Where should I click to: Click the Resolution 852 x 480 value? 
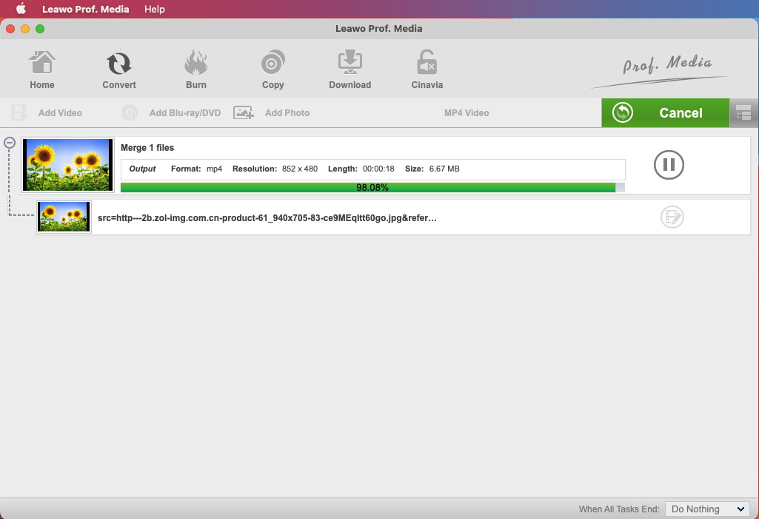pos(300,169)
